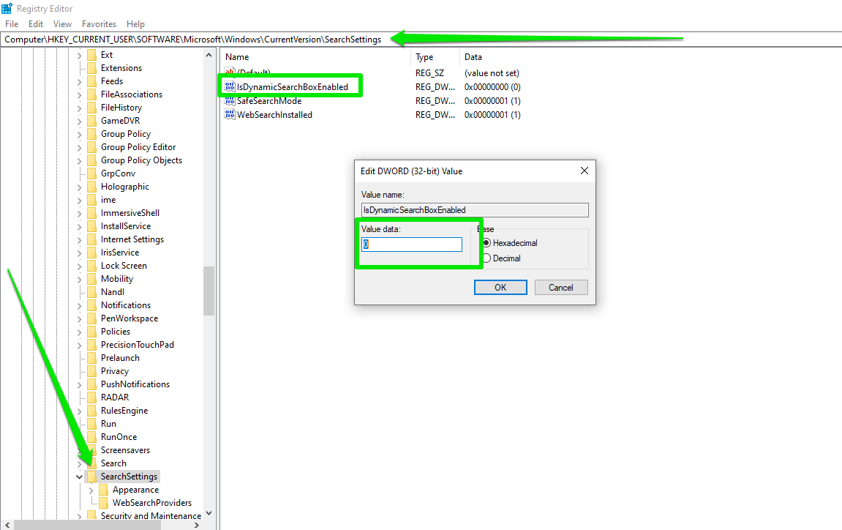Collapse the SearchSettings key
Image resolution: width=842 pixels, height=530 pixels.
80,477
